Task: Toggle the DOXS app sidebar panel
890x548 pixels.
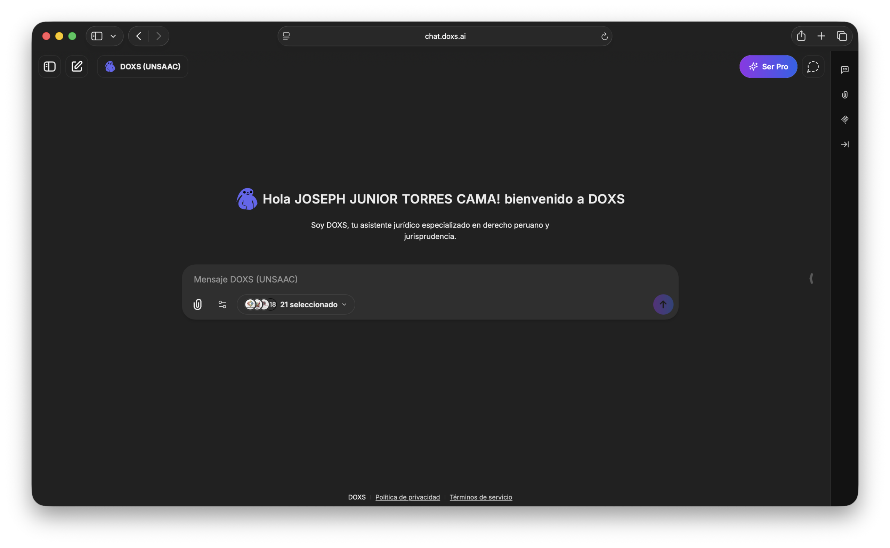Action: tap(50, 67)
